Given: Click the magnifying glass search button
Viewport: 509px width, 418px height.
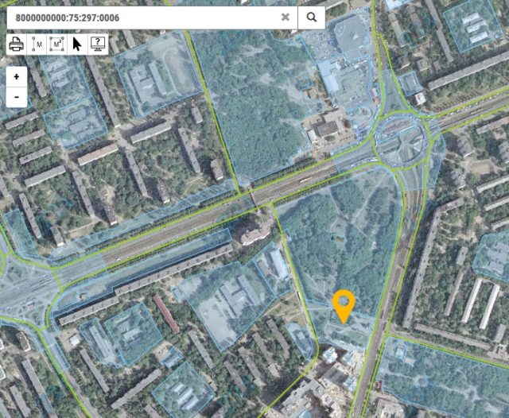Looking at the screenshot, I should 311,17.
